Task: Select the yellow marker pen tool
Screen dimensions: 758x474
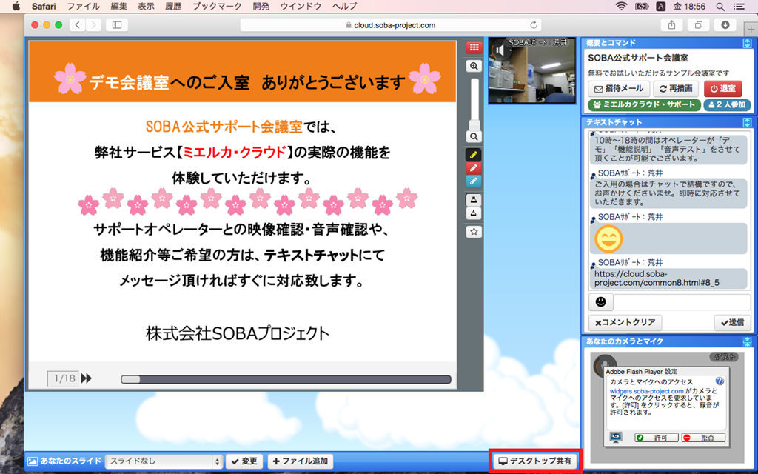Action: click(x=473, y=155)
